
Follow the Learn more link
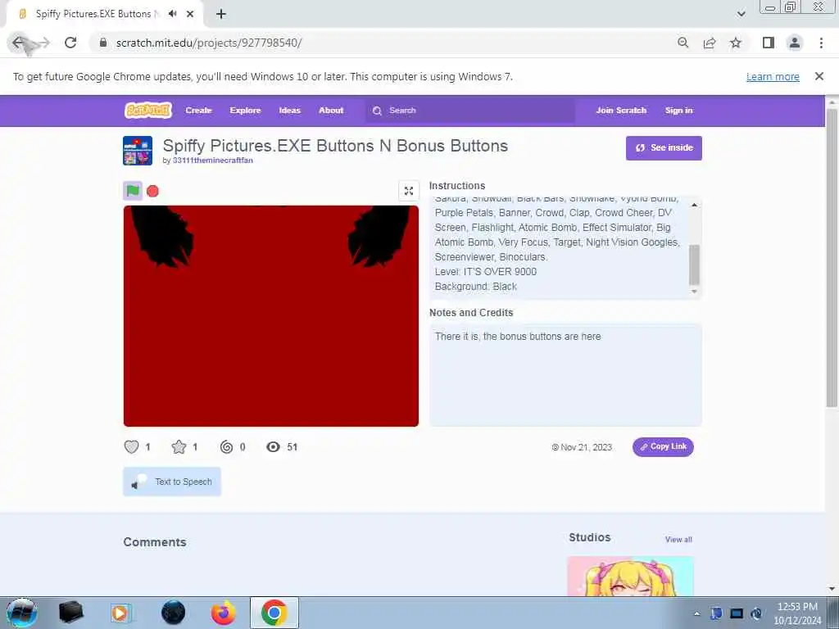pyautogui.click(x=773, y=77)
